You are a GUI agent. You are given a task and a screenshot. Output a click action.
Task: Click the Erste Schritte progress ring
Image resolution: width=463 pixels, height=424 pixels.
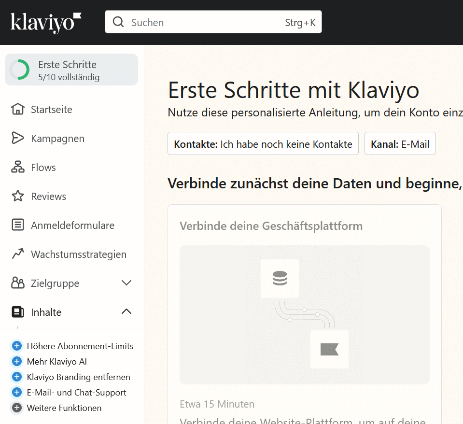[19, 70]
